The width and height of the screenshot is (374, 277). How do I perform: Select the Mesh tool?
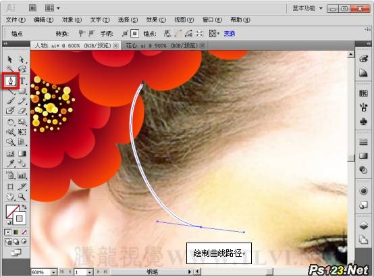[10, 153]
